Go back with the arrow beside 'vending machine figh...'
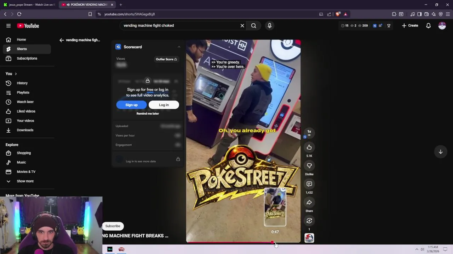The width and height of the screenshot is (453, 254). [x=62, y=40]
